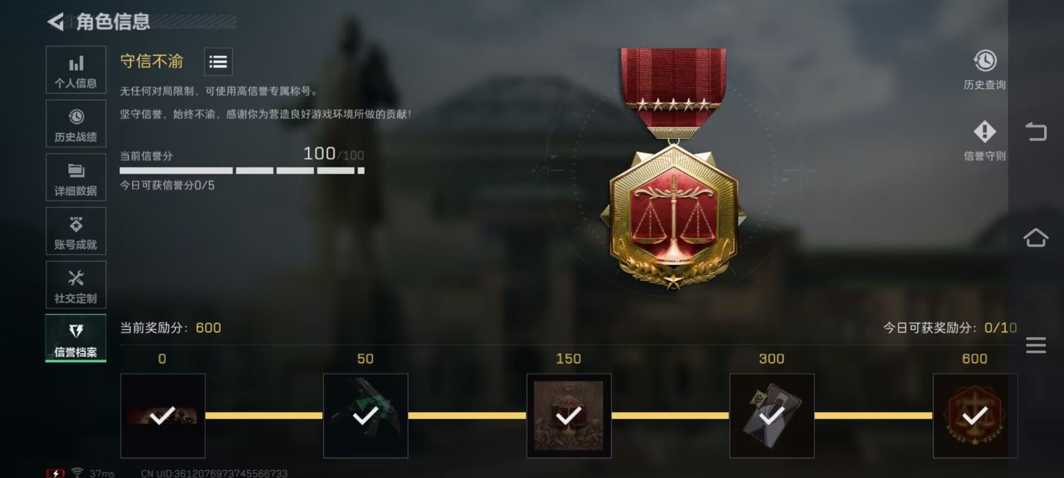Viewport: 1064px width, 478px height.
Task: Go back using the arrow beside 角色信息
Action: coord(55,22)
